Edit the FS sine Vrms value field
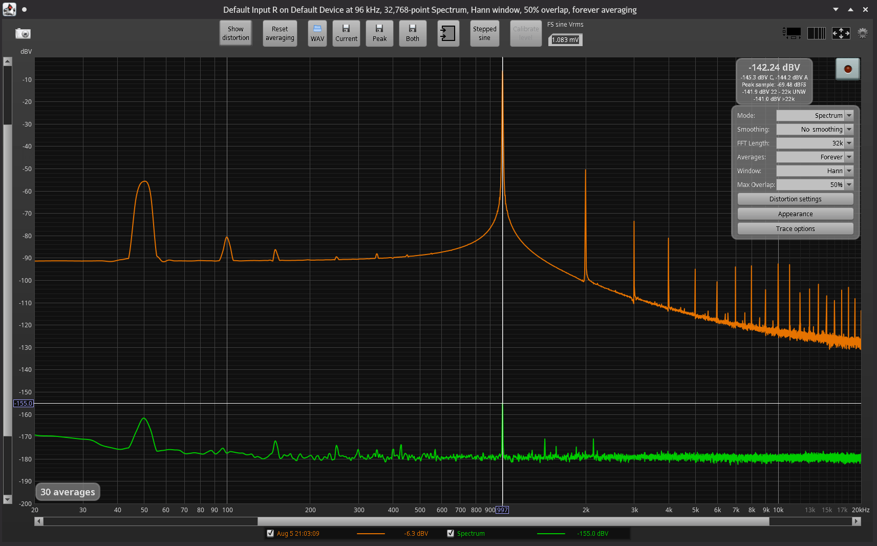The width and height of the screenshot is (877, 546). [565, 40]
